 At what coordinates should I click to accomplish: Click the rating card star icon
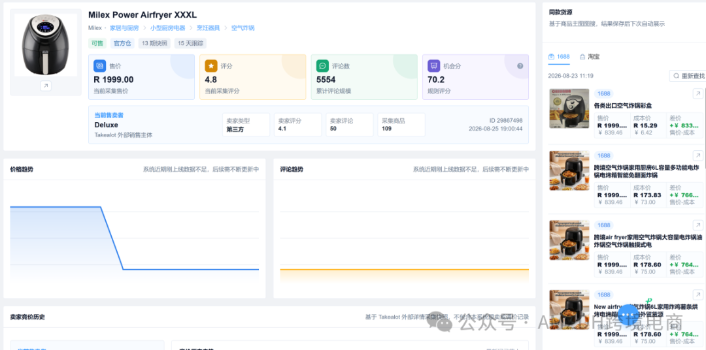[210, 66]
